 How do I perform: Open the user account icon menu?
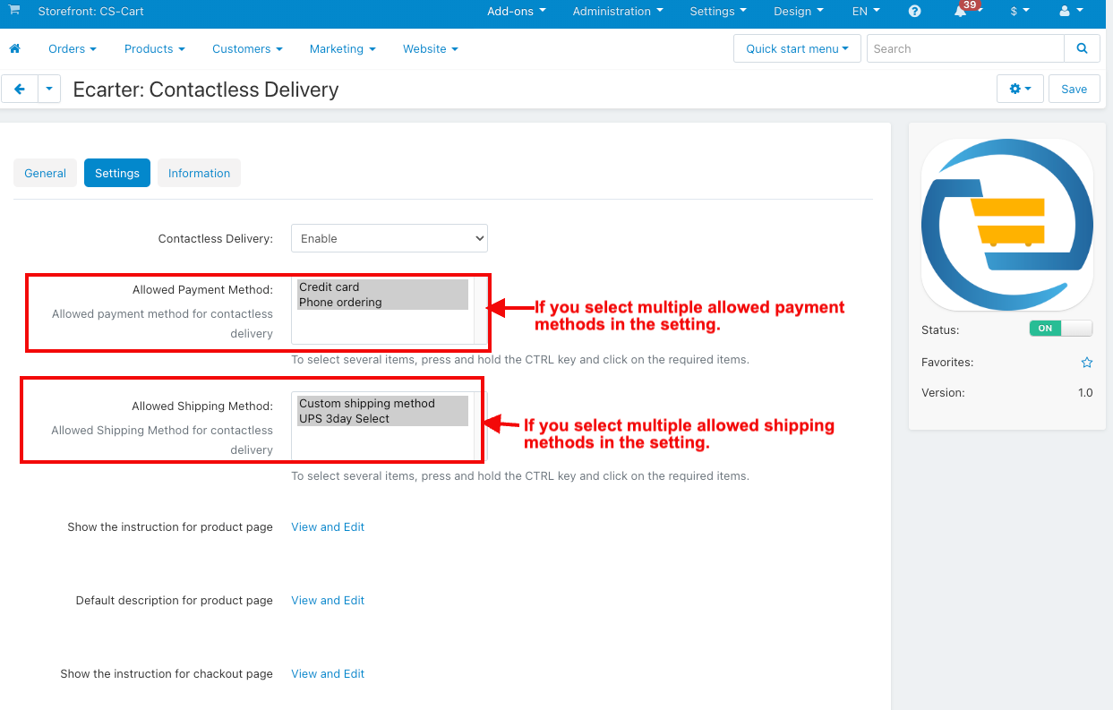[1071, 12]
